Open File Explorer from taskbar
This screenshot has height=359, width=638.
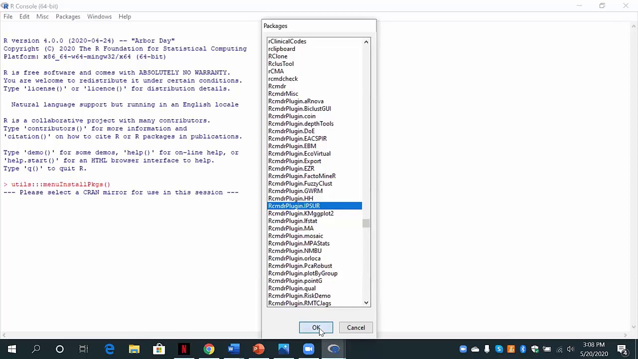point(134,349)
